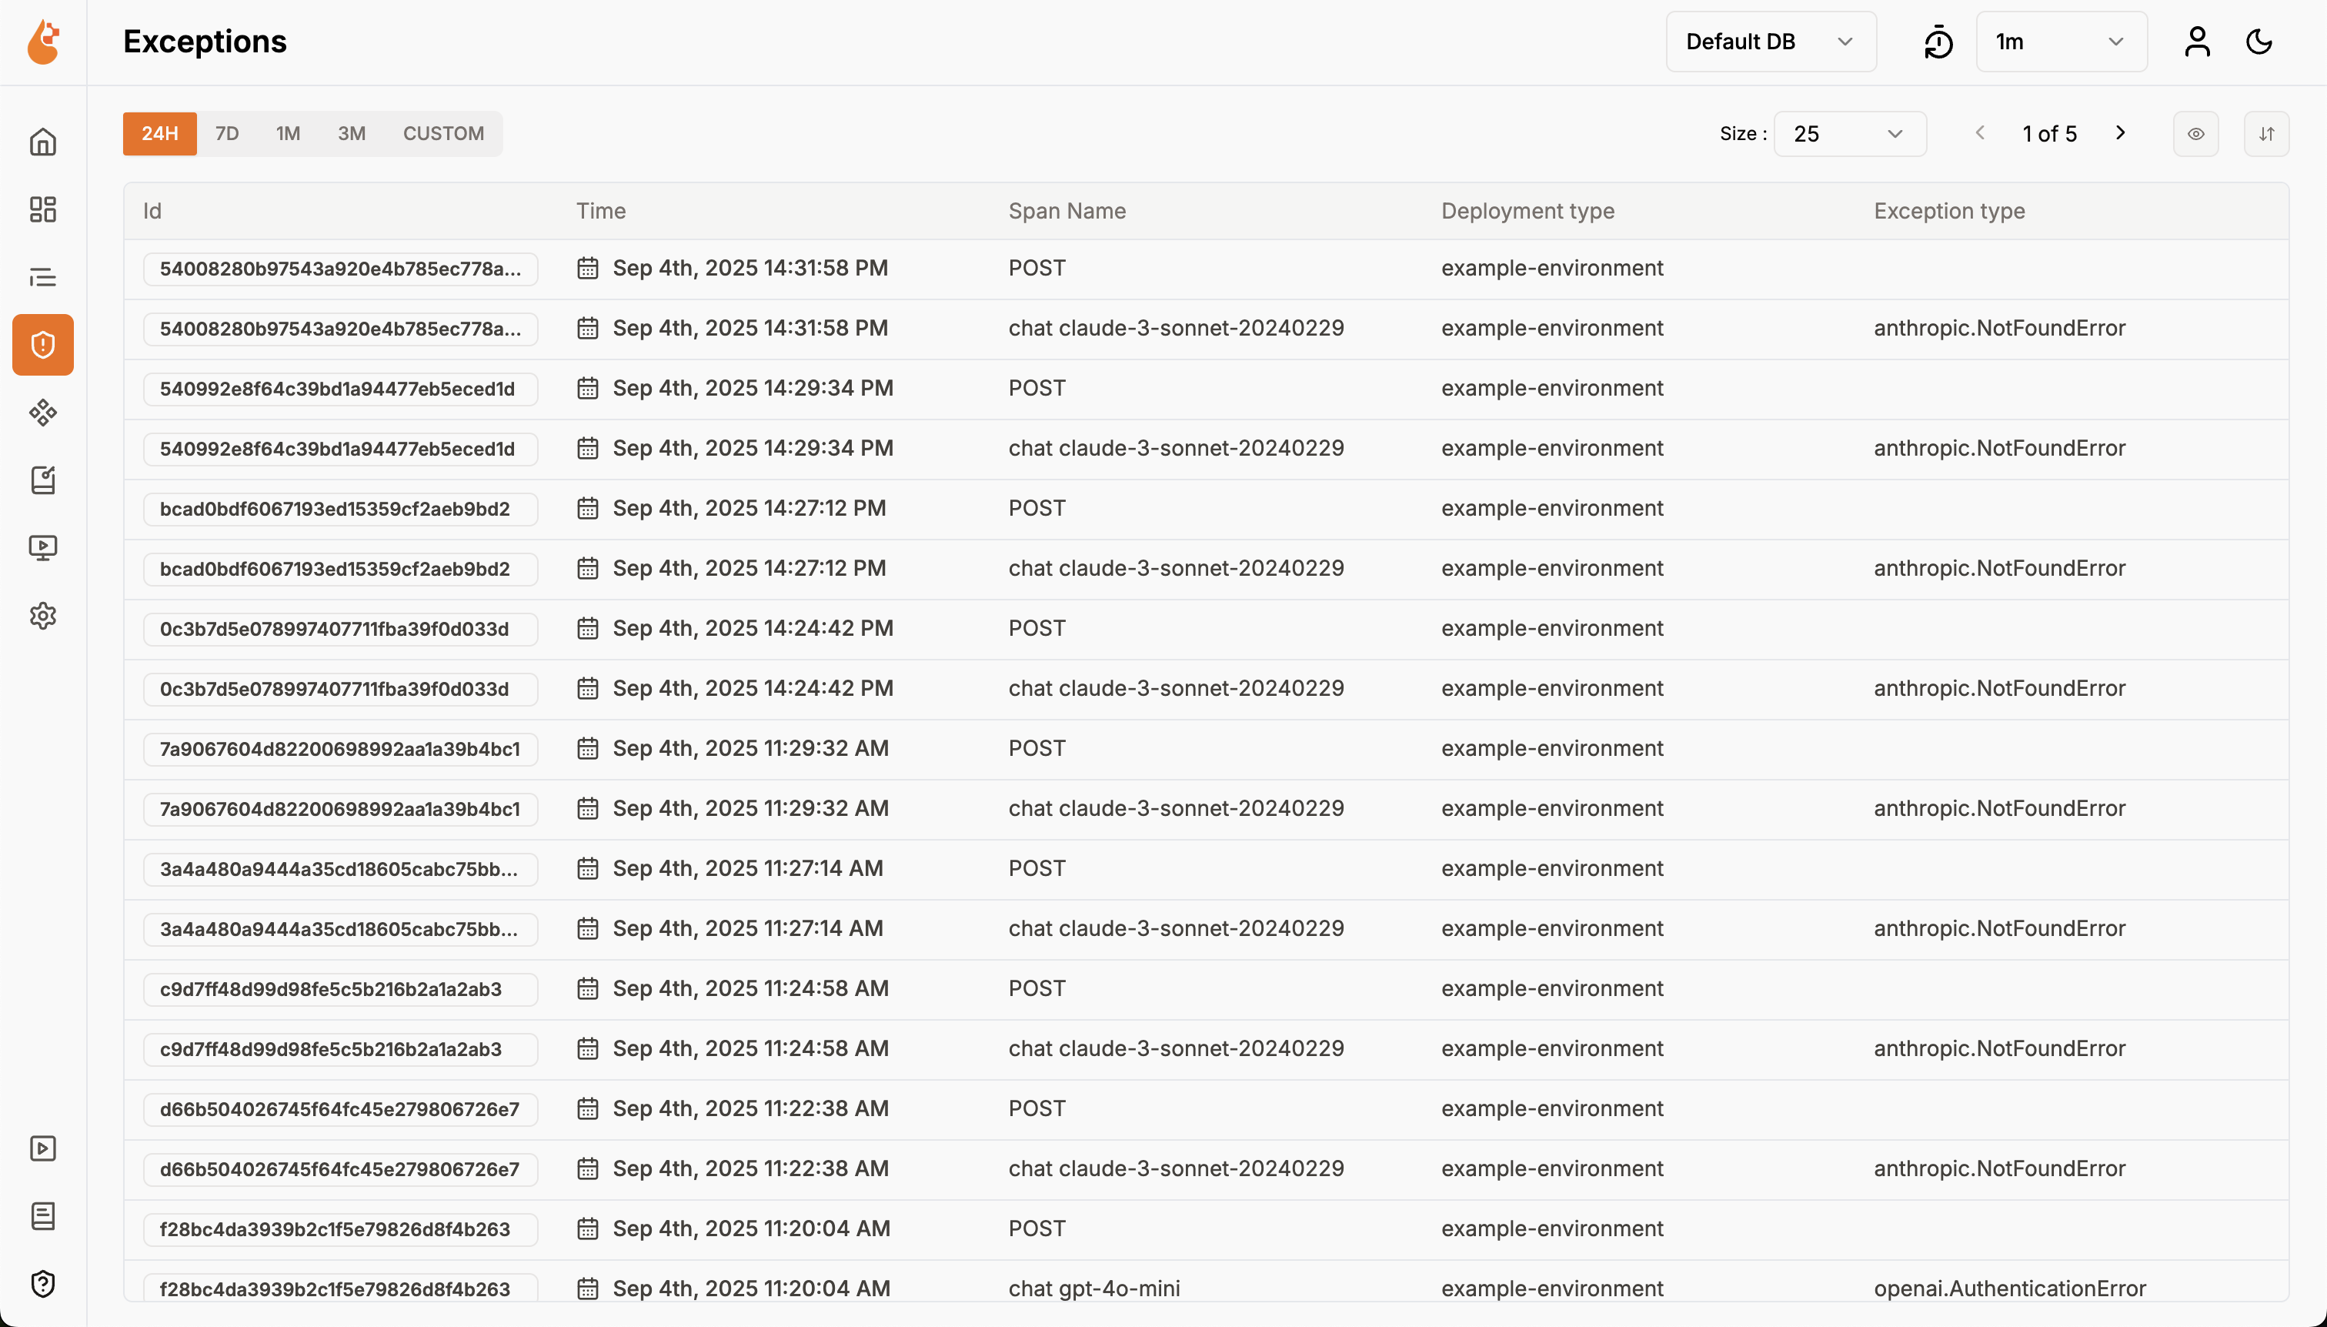
Task: Select the 24H time range tab
Action: click(x=159, y=134)
